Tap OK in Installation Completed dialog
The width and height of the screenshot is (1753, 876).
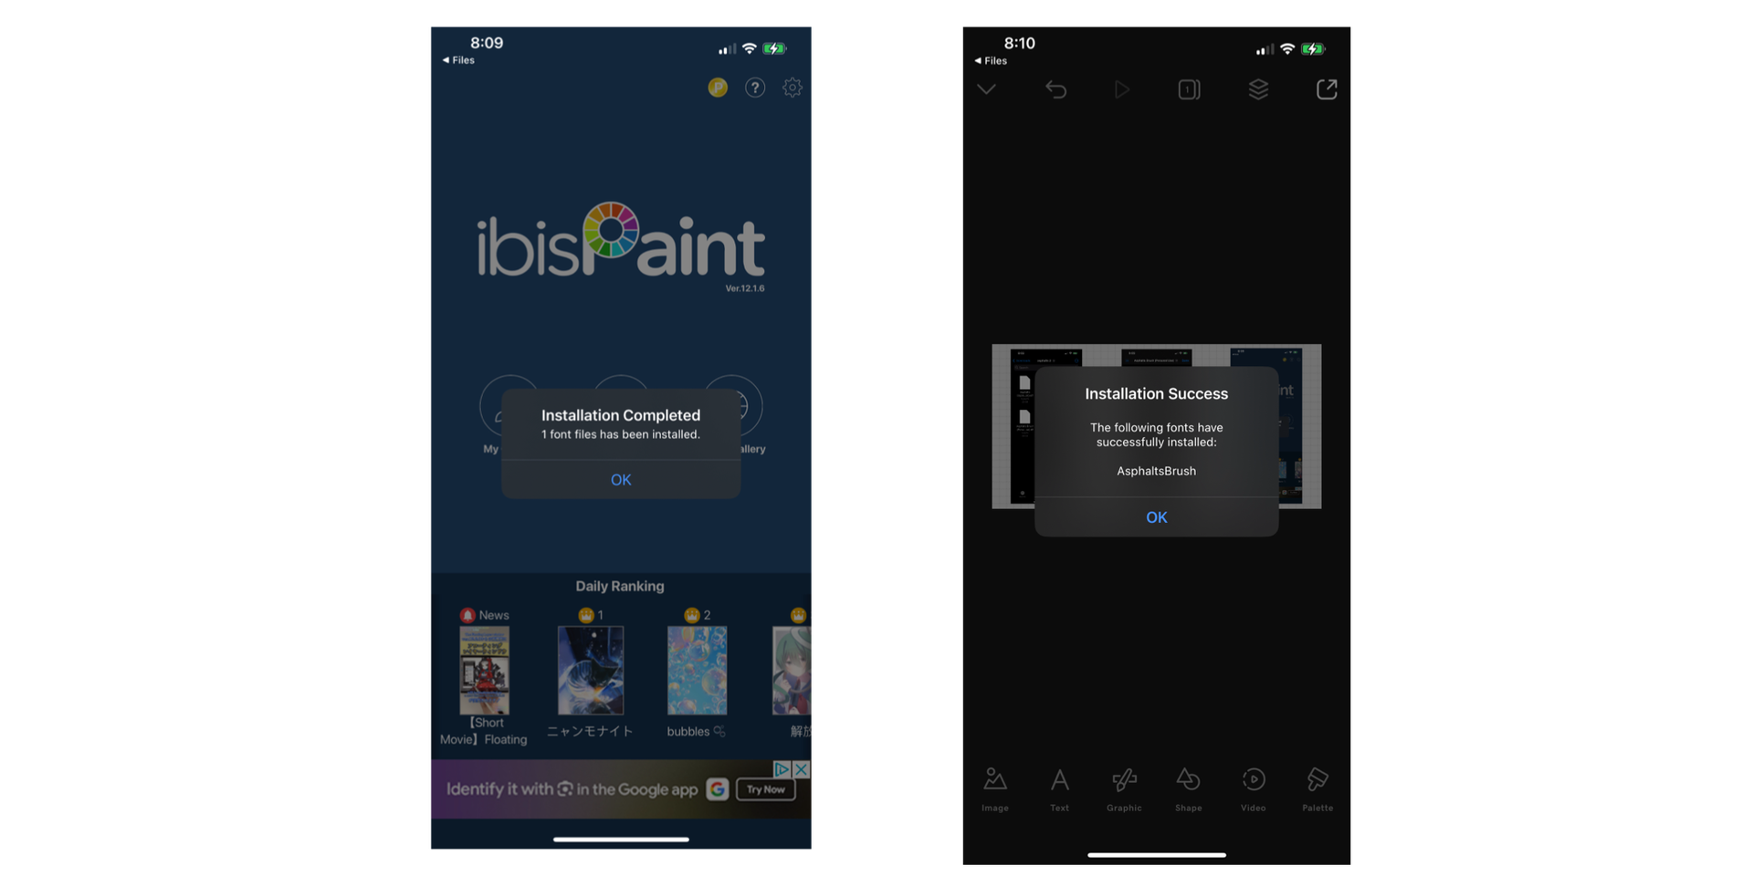(x=621, y=480)
